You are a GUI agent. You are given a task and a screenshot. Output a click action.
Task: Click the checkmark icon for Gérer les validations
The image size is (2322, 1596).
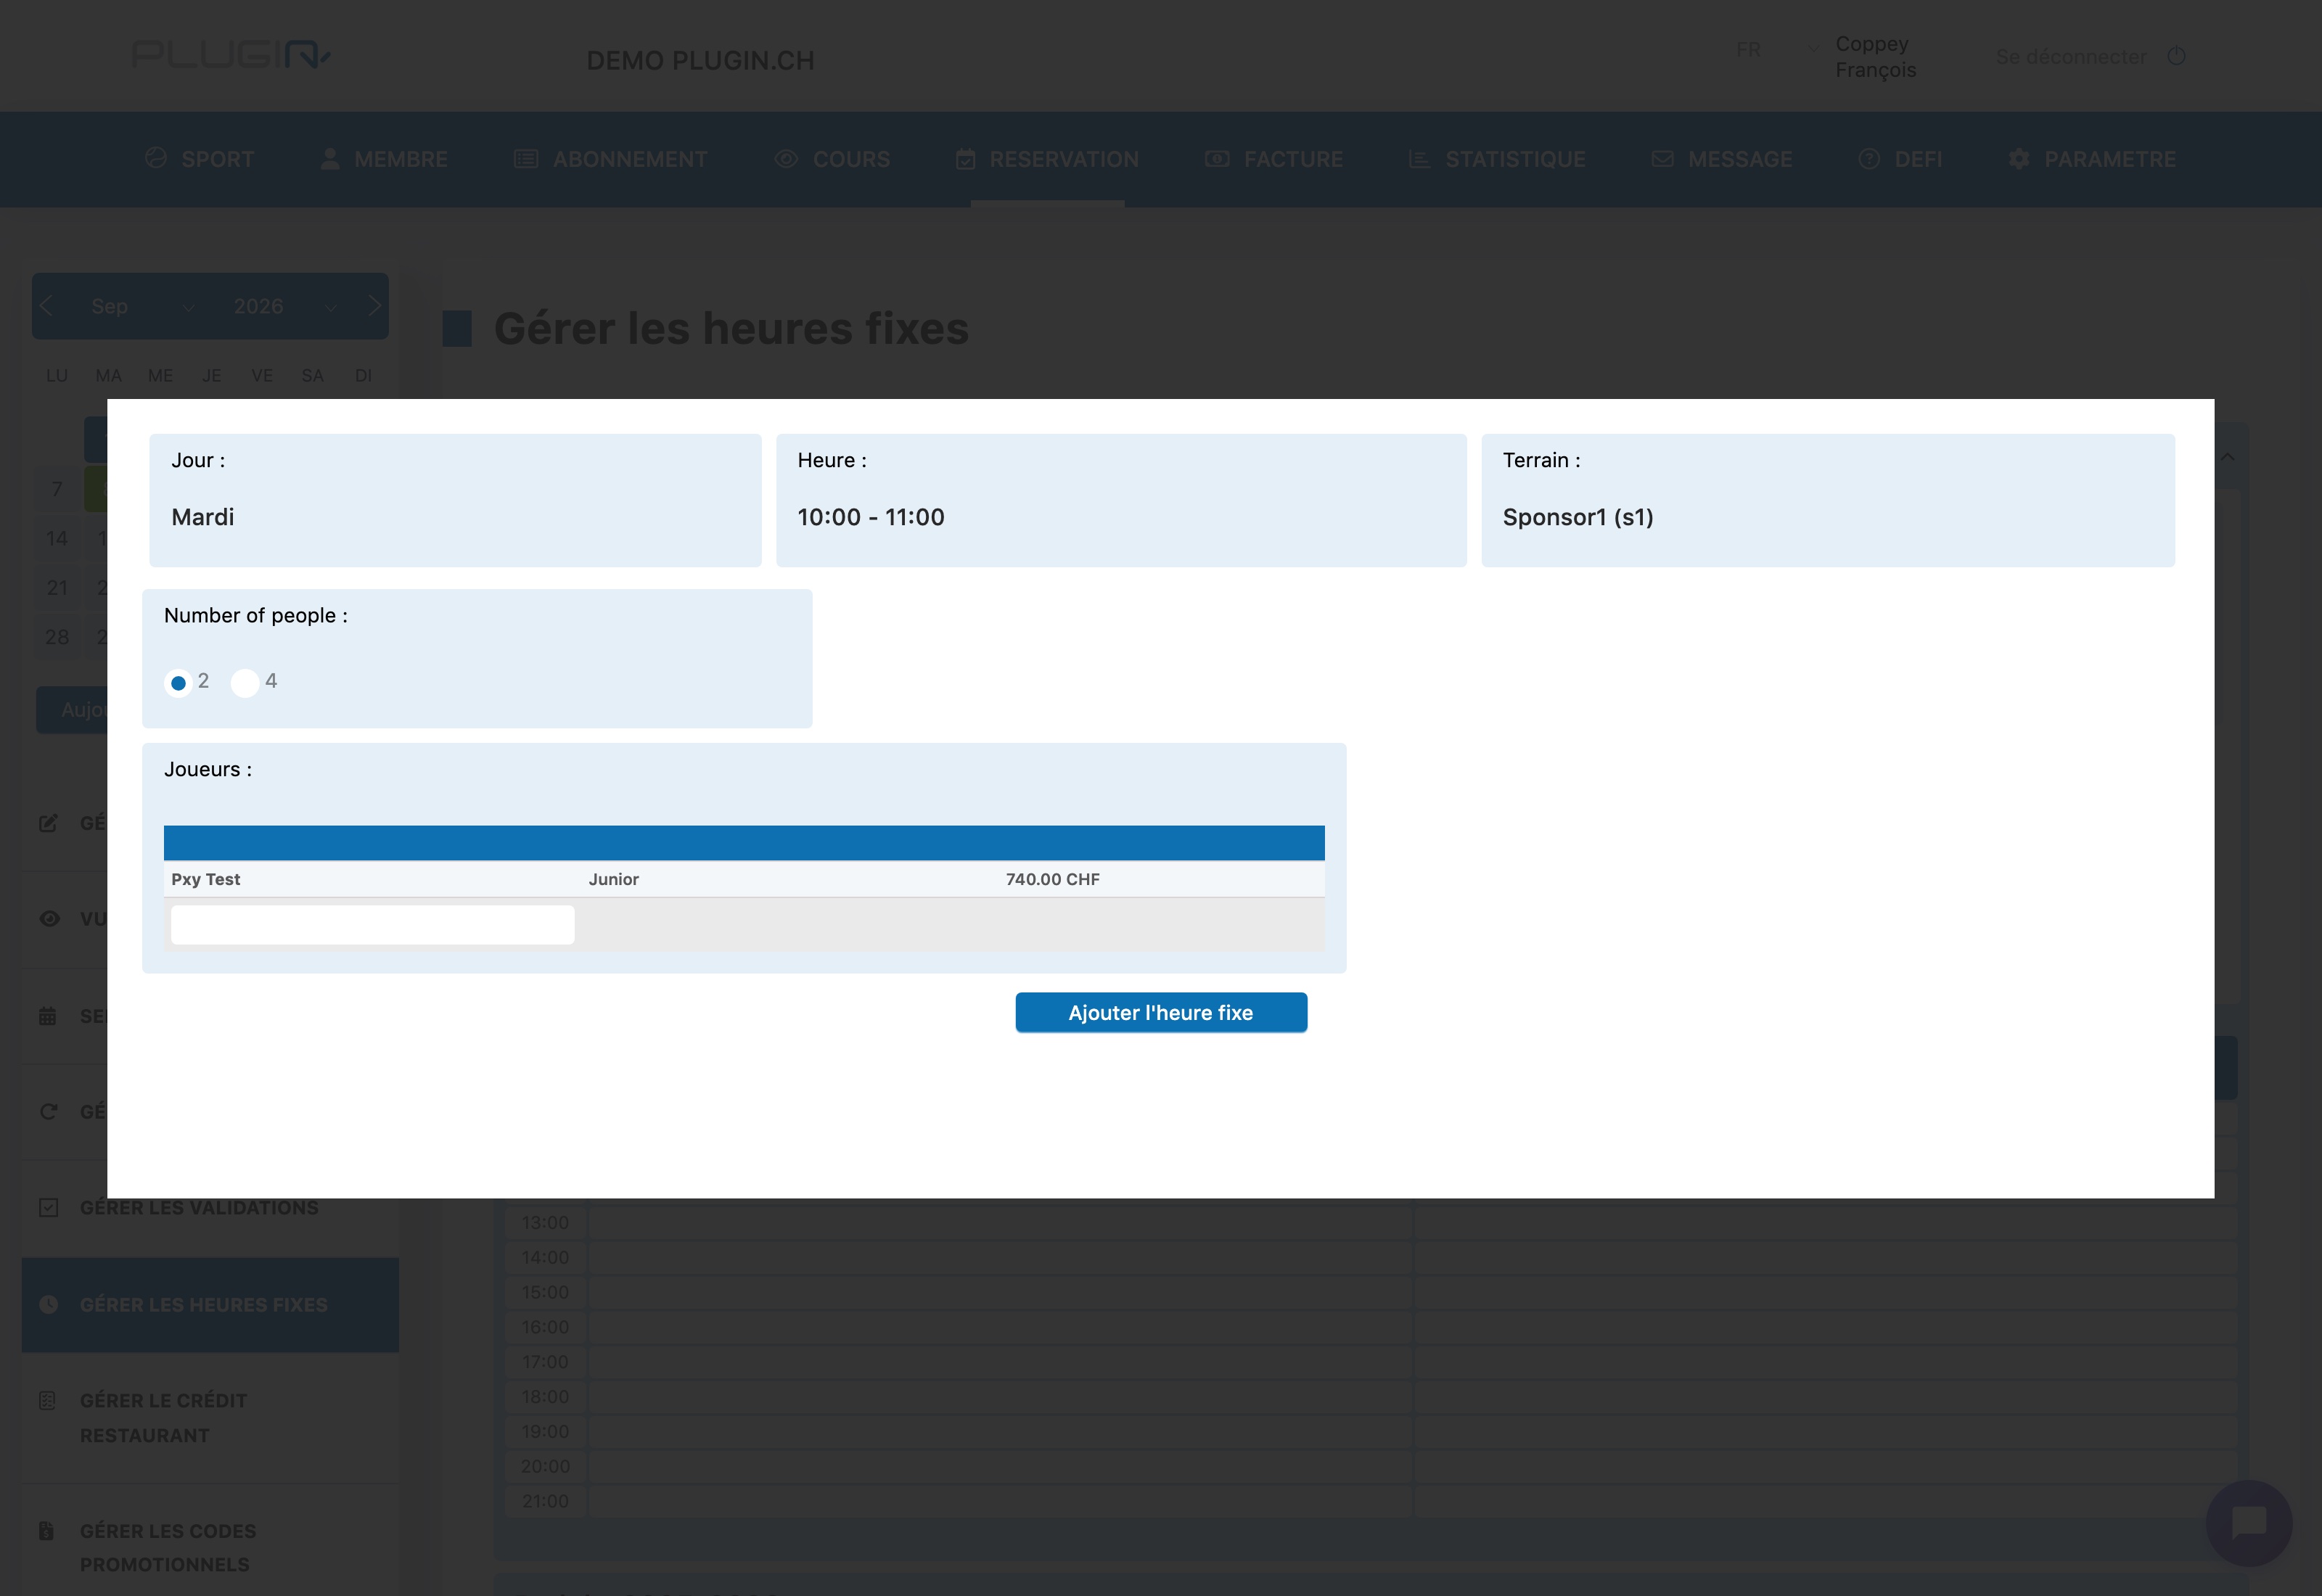[x=48, y=1207]
